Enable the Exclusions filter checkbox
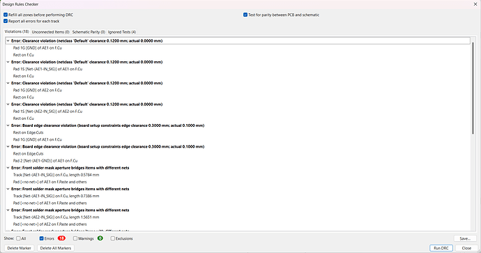 112,238
